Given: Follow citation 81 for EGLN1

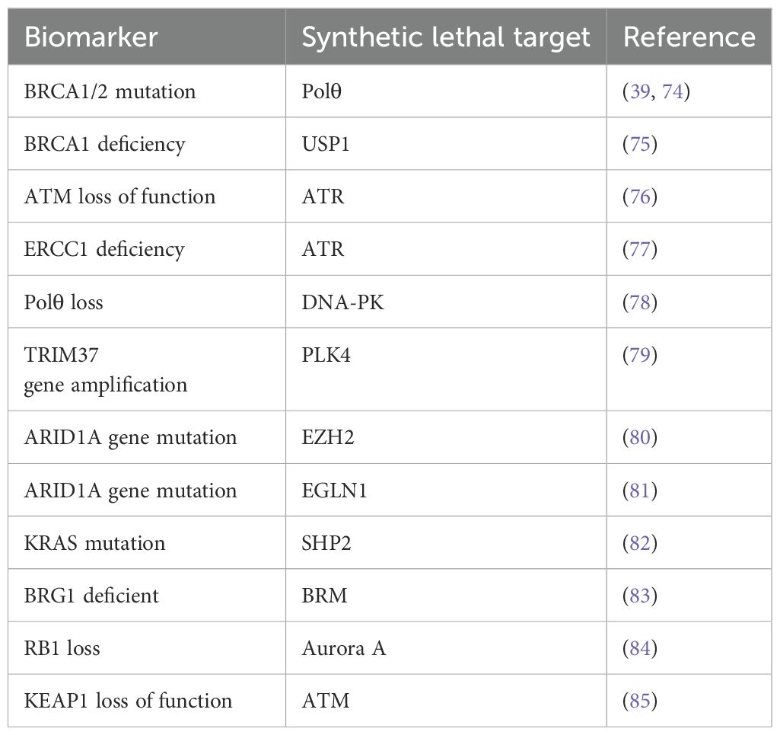Looking at the screenshot, I should pyautogui.click(x=640, y=491).
